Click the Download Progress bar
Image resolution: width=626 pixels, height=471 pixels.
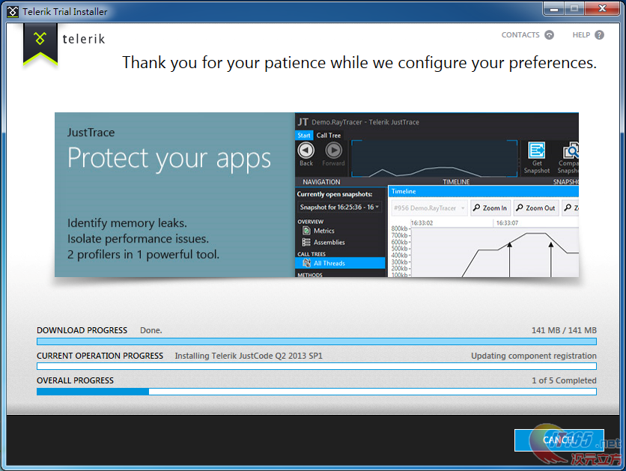pos(317,341)
